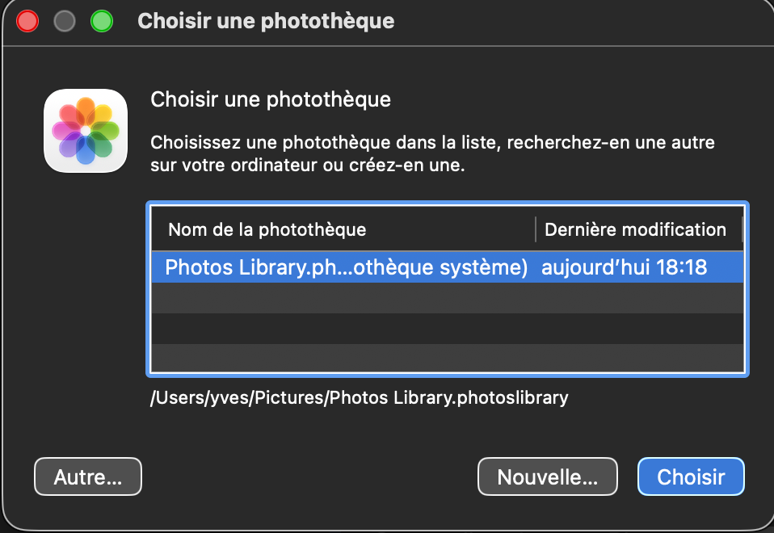Click the aujourd'hui 18:18 date cell
This screenshot has width=774, height=533.
coord(624,267)
